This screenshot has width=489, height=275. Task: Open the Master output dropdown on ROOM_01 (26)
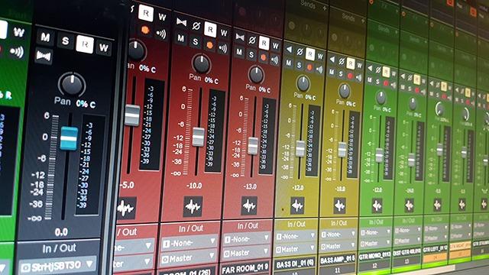pos(188,258)
